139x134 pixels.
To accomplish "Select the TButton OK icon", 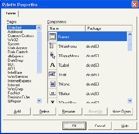I will 52,93.
